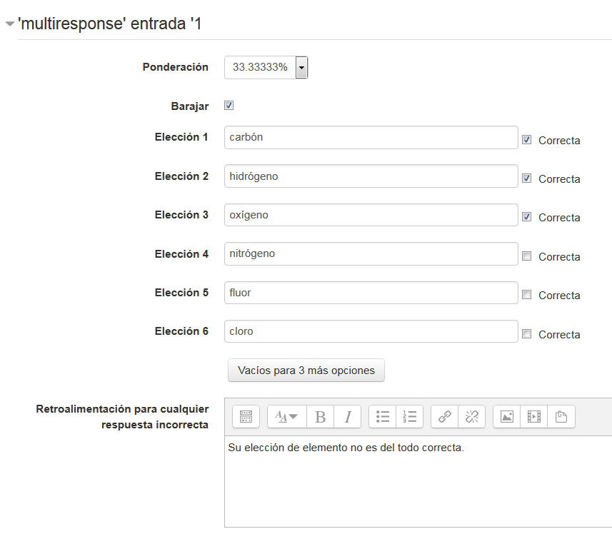The height and width of the screenshot is (539, 612).
Task: Insert a numbered list
Action: (x=409, y=417)
